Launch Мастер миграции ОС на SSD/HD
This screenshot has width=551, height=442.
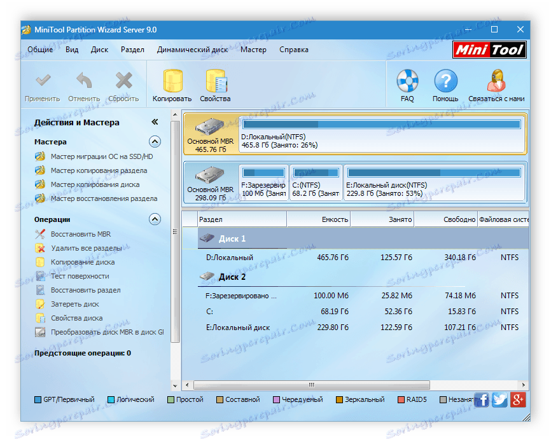click(x=102, y=156)
